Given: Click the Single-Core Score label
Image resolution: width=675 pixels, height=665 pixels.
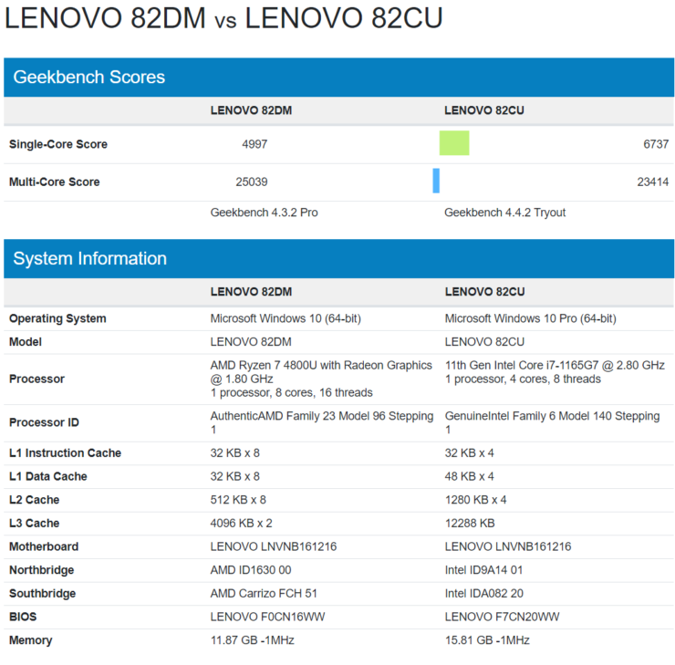Looking at the screenshot, I should [x=58, y=144].
